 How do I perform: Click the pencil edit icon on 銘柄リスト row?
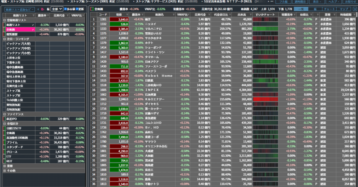33,25
